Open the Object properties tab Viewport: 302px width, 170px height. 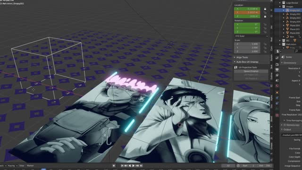[x=277, y=93]
